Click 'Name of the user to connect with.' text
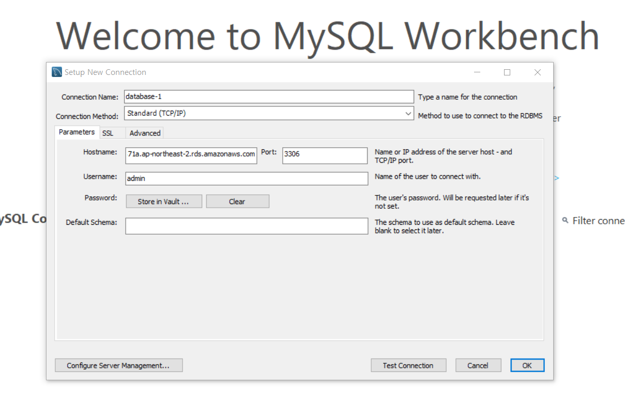625x403 pixels. tap(428, 176)
